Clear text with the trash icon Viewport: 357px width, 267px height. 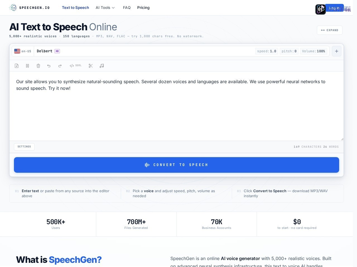[x=38, y=66]
